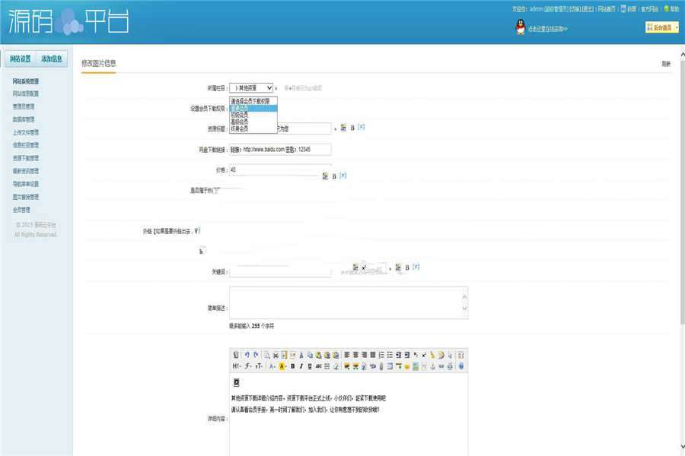Screen dimensions: 685x456
Task: Click the B icon right of the 关键词 row
Action: point(406,268)
